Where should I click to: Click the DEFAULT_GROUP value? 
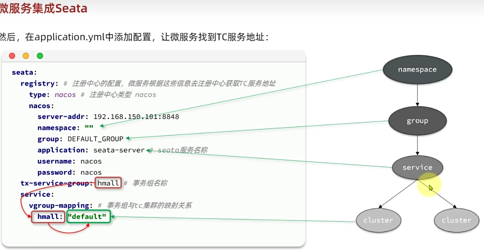pos(95,139)
